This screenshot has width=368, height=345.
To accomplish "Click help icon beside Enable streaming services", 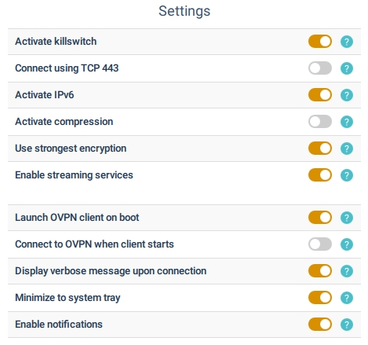I will coord(347,175).
